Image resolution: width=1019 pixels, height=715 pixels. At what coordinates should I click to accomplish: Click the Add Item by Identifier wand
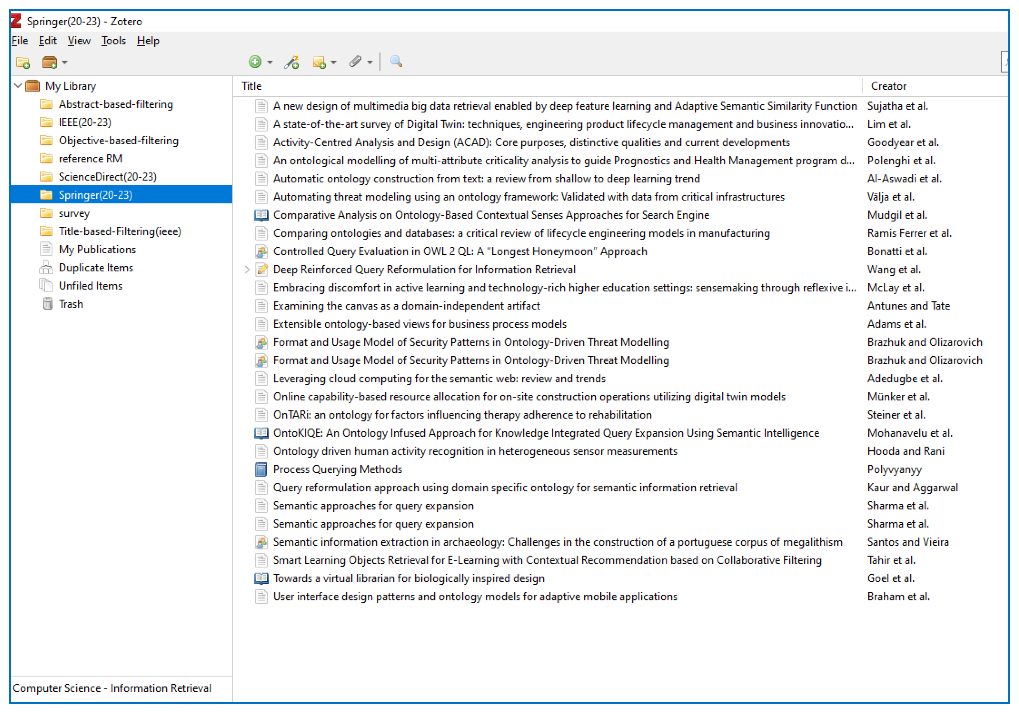pos(292,62)
